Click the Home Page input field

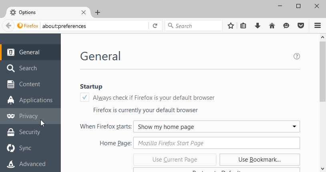tap(216, 143)
